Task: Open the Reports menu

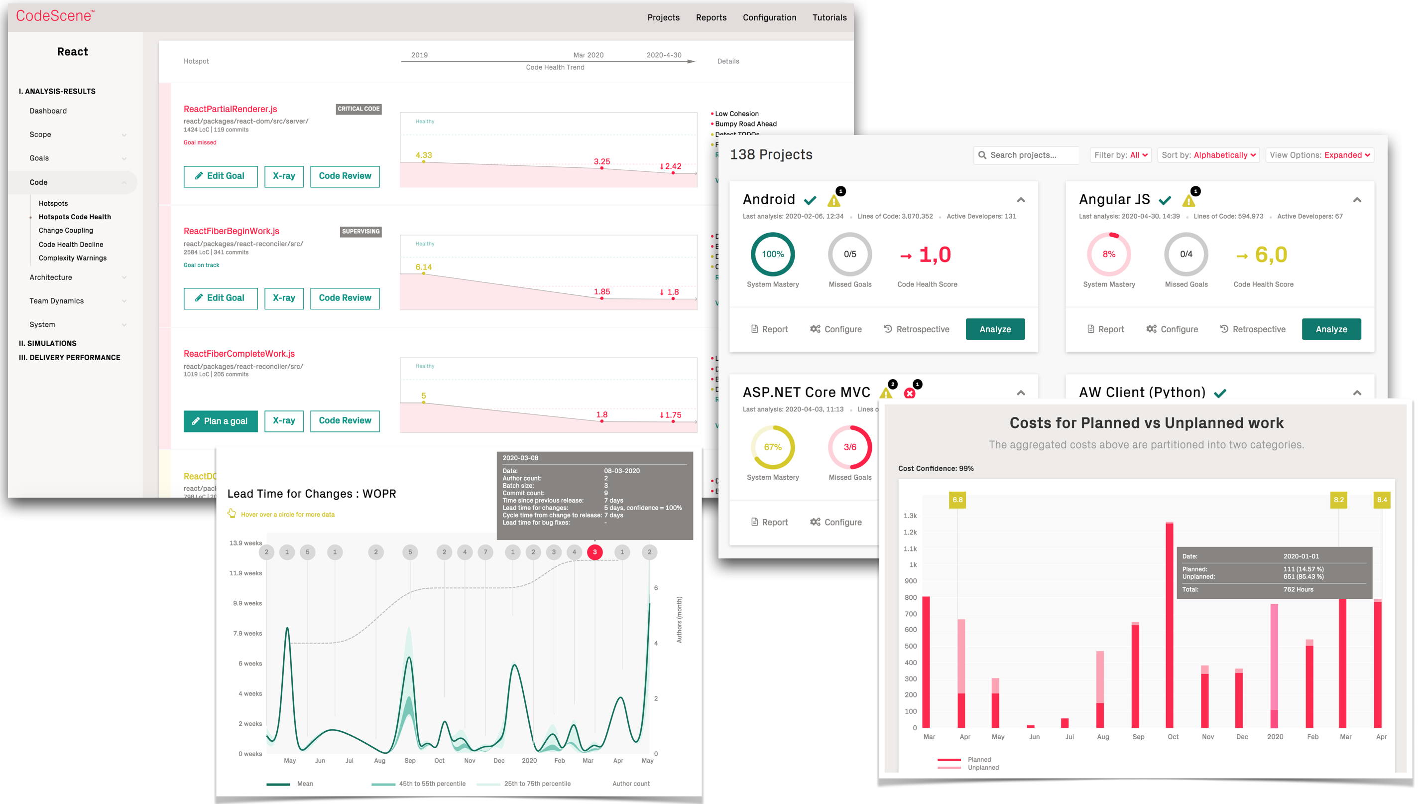Action: 711,17
